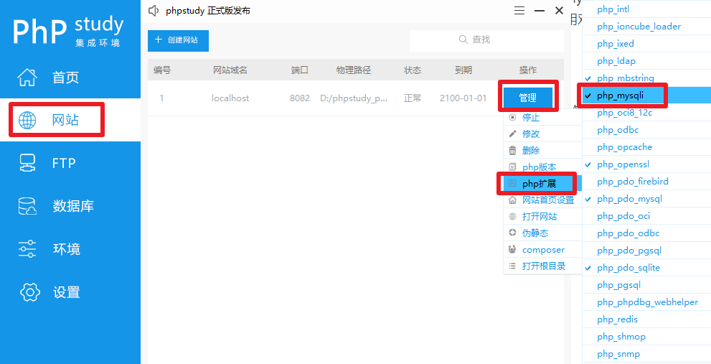711x364 pixels.
Task: Minimize the phpstudy window
Action: coord(539,11)
